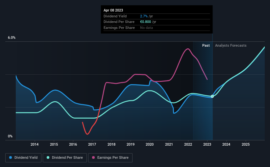Click the 2020 x-axis label
This screenshot has height=167, width=270.
pos(150,144)
